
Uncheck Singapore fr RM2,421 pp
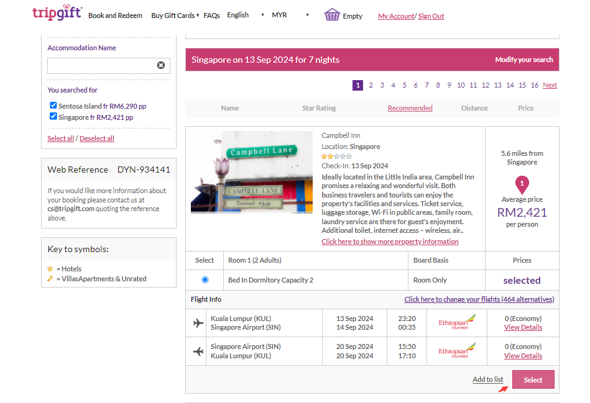coord(53,116)
